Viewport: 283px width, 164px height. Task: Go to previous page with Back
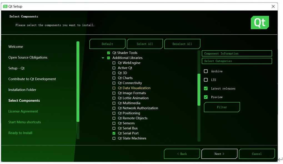click(182, 154)
